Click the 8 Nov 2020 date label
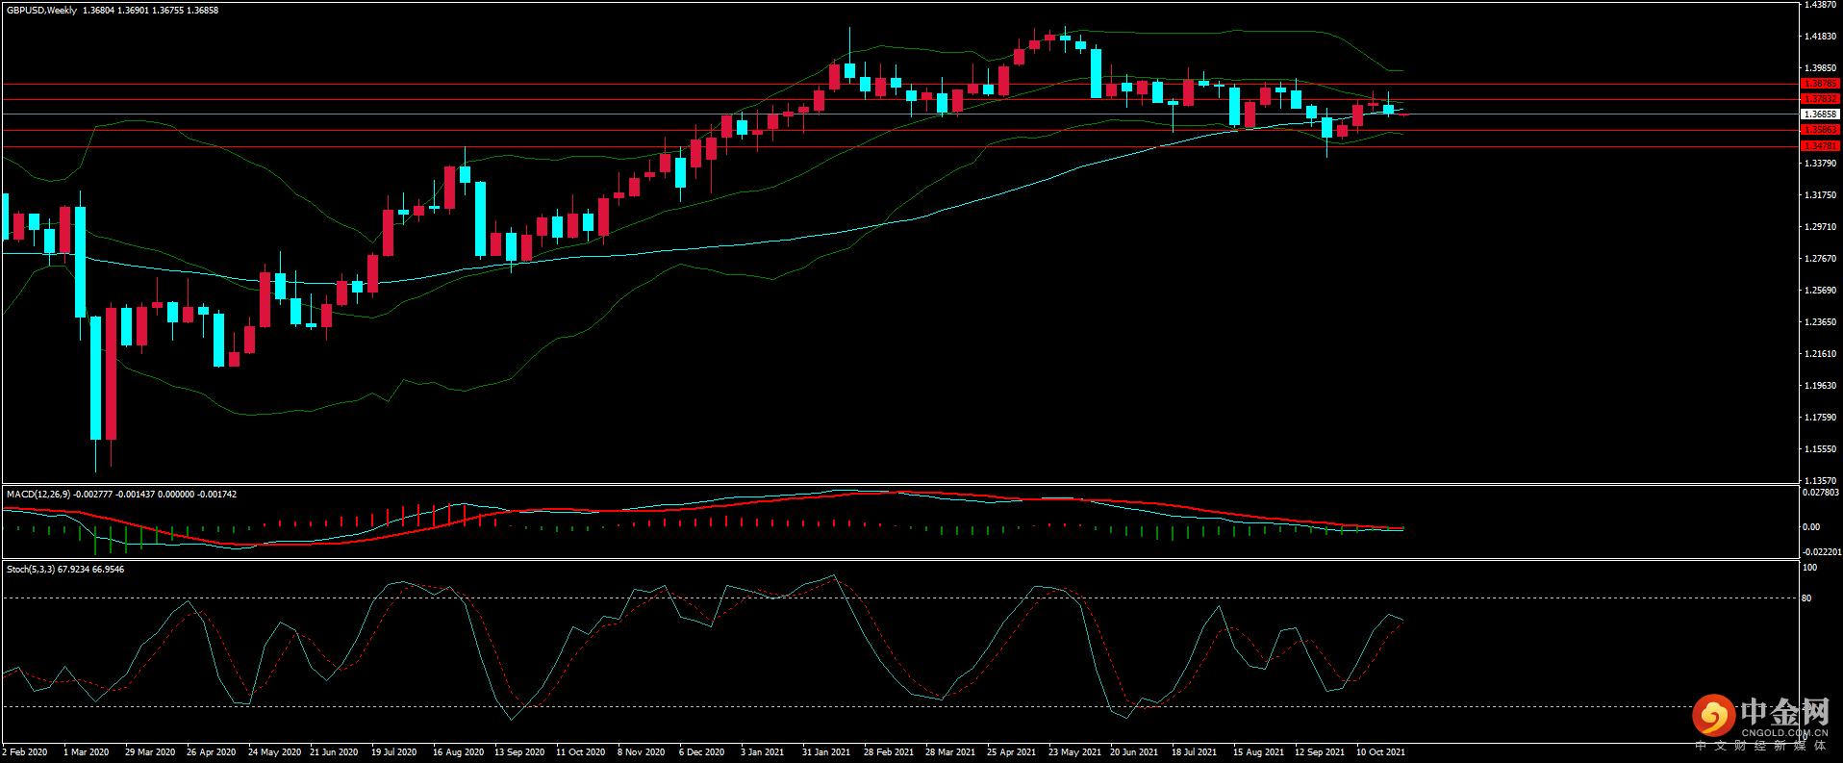Image resolution: width=1843 pixels, height=763 pixels. [x=642, y=752]
